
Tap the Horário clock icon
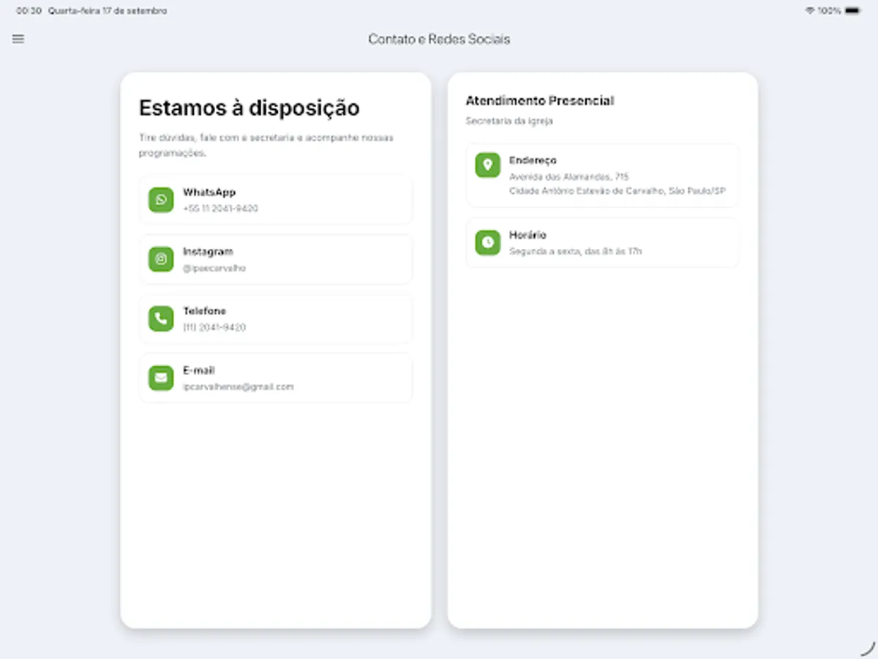coord(487,242)
